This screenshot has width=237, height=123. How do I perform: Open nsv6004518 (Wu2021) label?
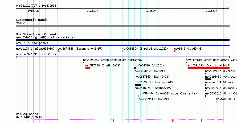point(149,65)
